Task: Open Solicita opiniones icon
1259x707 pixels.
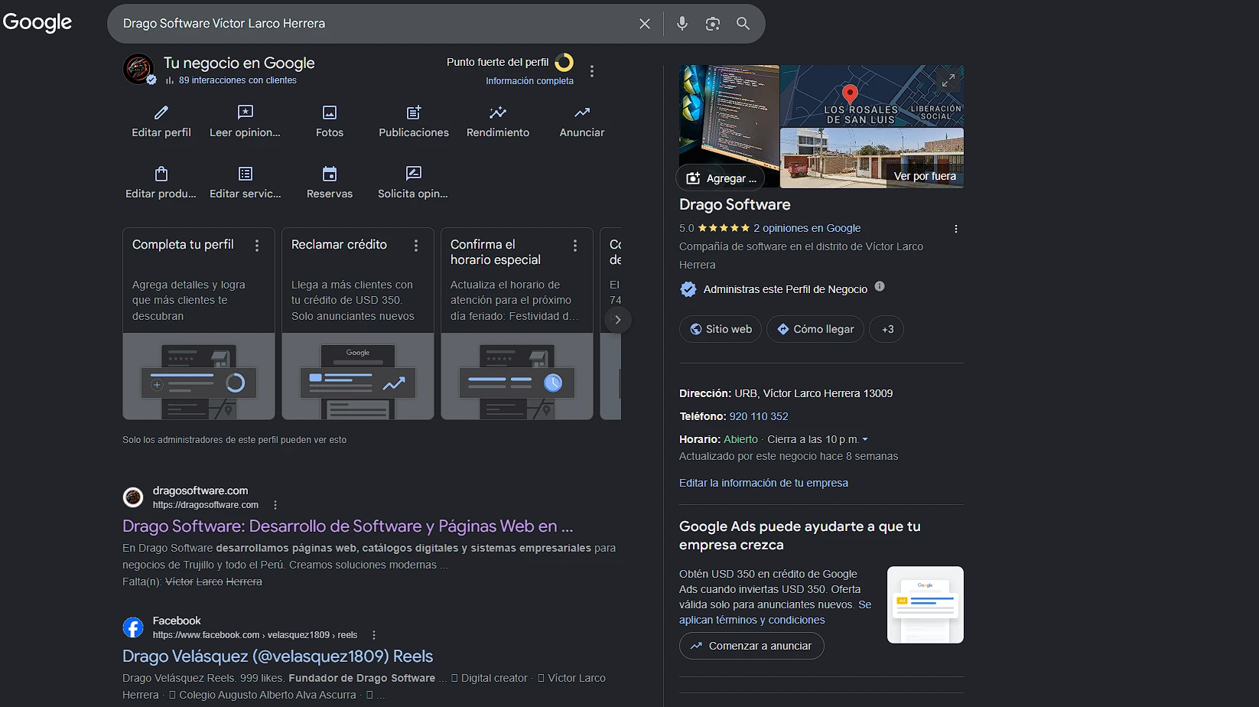Action: tap(414, 174)
